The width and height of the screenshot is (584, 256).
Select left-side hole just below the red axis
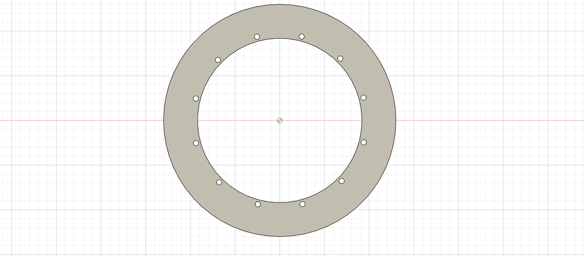(x=196, y=143)
